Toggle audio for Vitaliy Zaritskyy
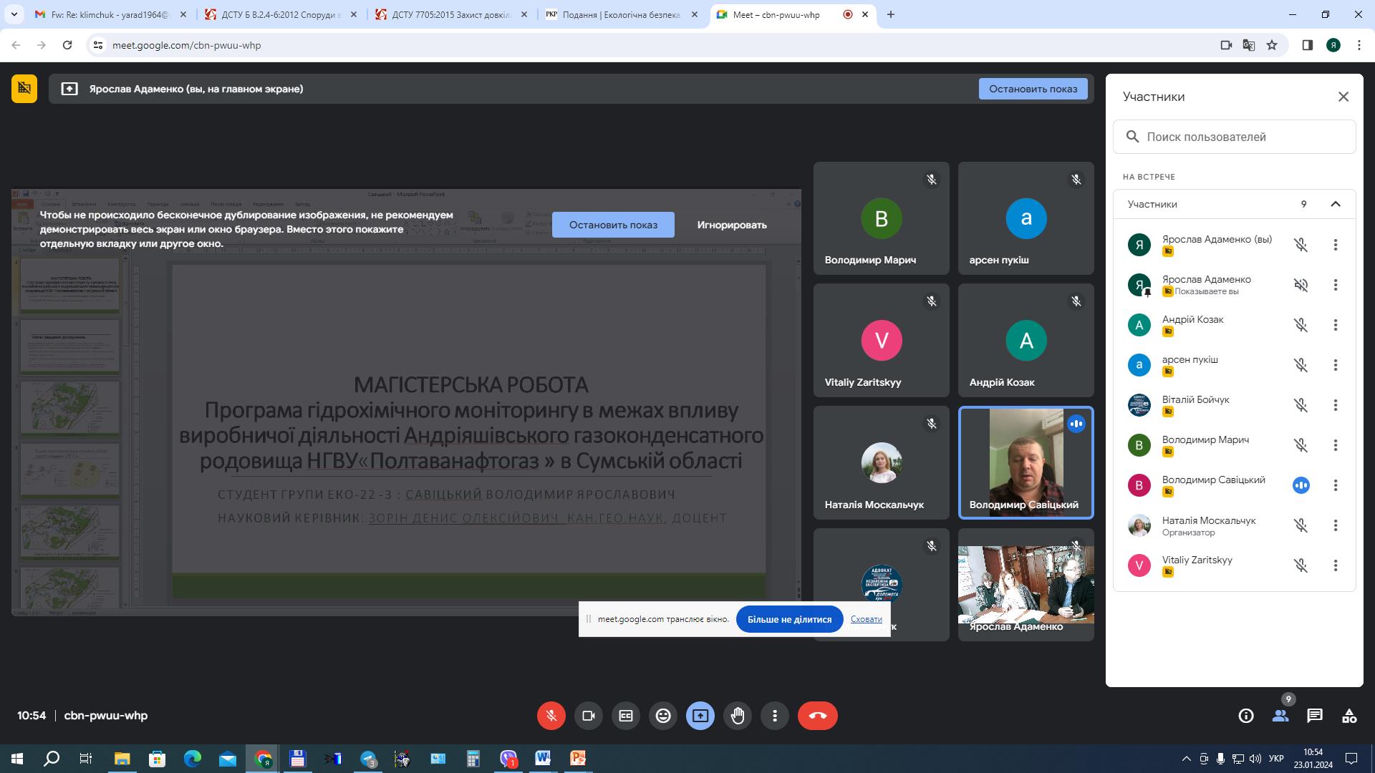The image size is (1375, 773). coord(1301,565)
